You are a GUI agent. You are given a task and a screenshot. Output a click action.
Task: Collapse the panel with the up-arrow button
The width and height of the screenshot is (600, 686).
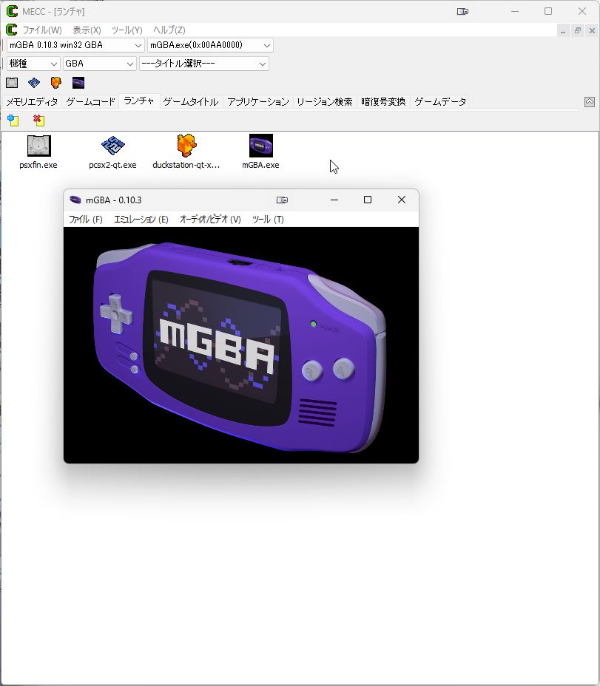[x=590, y=102]
